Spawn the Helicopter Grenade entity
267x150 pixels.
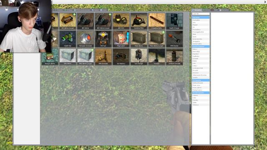(86, 39)
